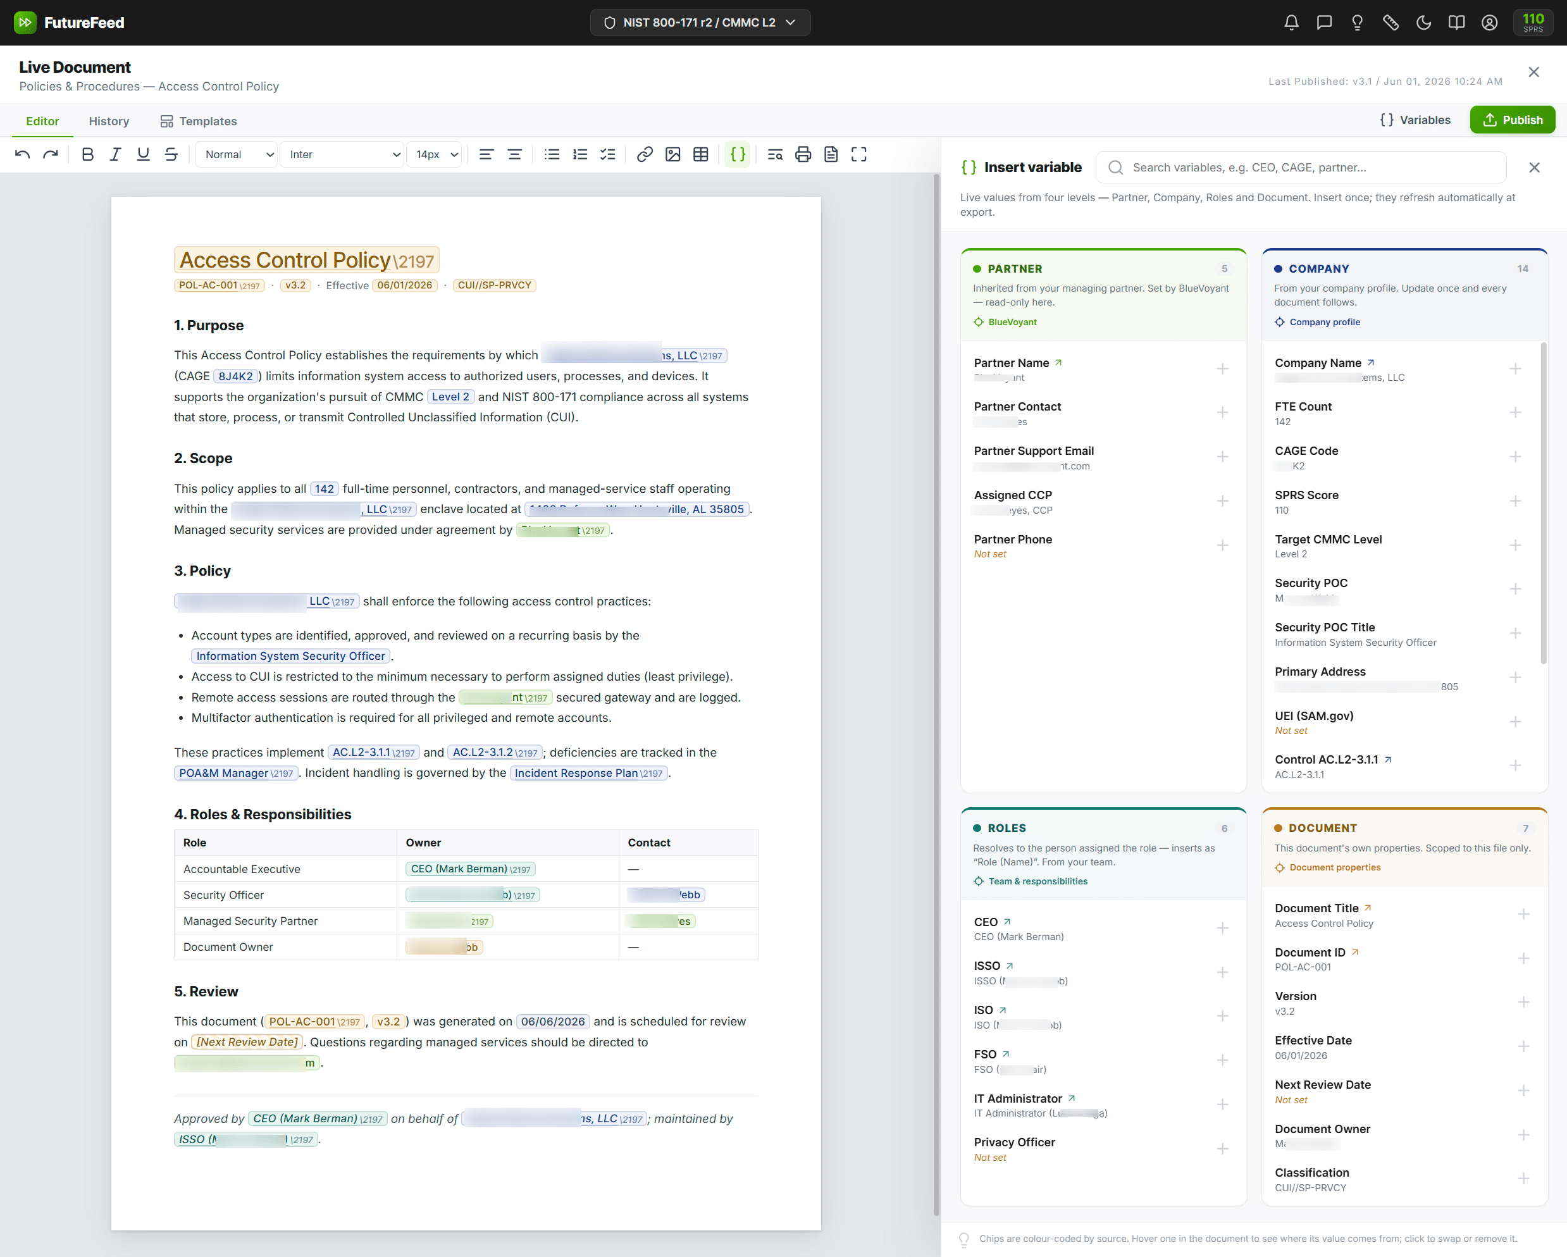Viewport: 1567px width, 1257px height.
Task: Insert a table
Action: [701, 154]
